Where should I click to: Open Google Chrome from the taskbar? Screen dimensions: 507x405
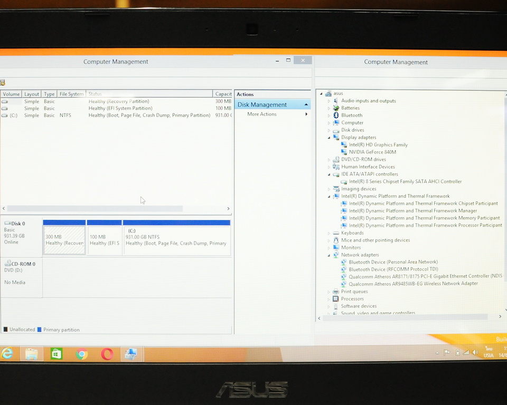82,354
